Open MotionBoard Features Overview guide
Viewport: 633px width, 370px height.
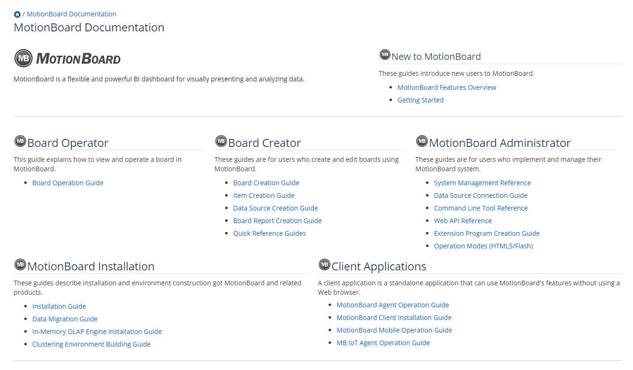(447, 87)
